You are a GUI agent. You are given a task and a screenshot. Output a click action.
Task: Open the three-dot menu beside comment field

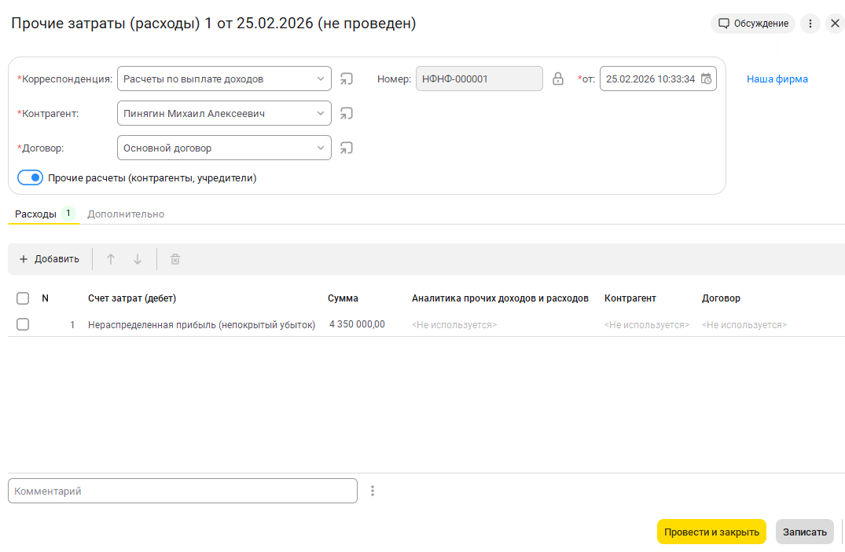[373, 491]
